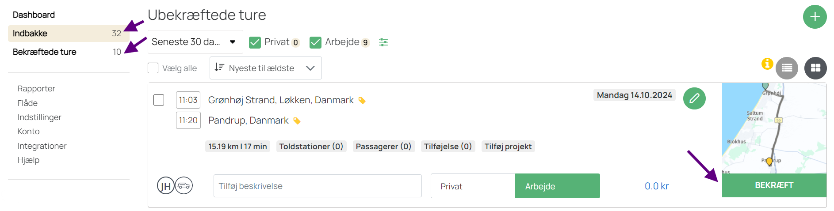Switch to list view icon
This screenshot has width=834, height=211.
point(787,68)
